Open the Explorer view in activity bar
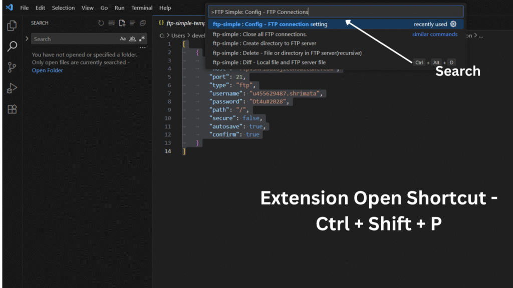This screenshot has height=288, width=513. pyautogui.click(x=12, y=25)
